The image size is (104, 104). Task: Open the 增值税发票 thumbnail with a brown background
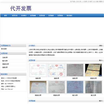tap(38, 87)
